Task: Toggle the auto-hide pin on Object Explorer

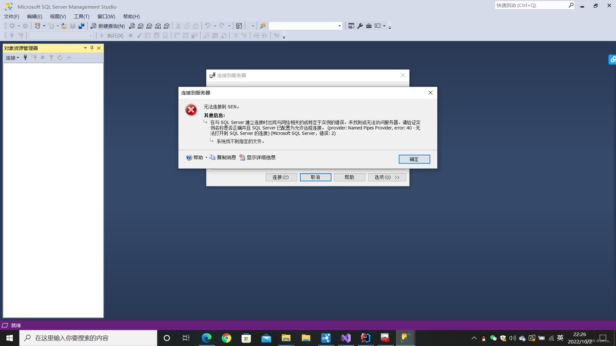Action: click(x=92, y=48)
